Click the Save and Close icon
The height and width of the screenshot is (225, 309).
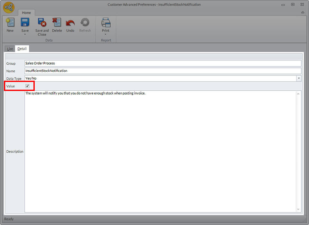(42, 22)
